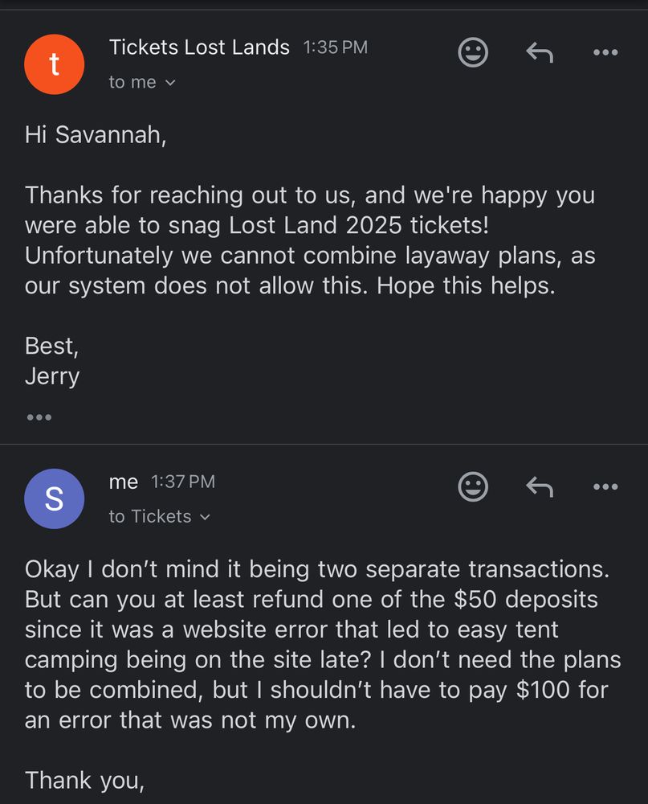Open more options for Tickets Lost Lands email

605,52
